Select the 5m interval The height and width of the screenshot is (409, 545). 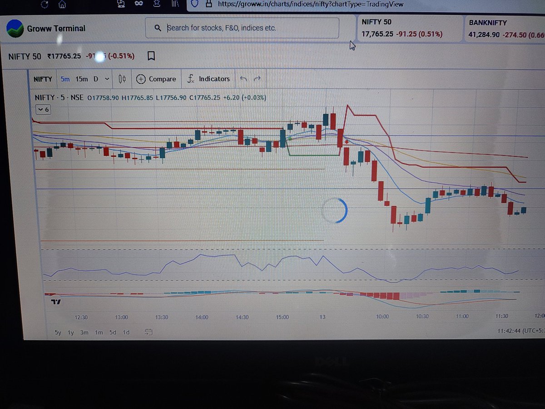coord(65,79)
